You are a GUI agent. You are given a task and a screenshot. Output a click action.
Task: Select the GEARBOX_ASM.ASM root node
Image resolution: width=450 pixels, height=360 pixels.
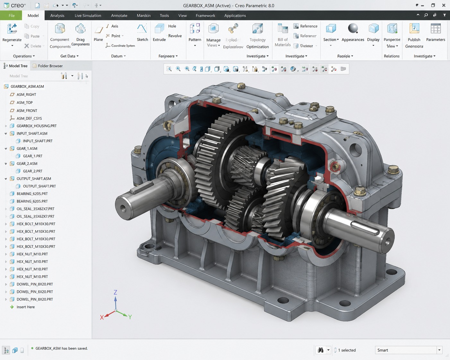(x=24, y=86)
